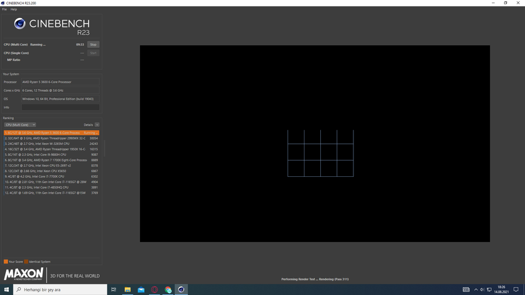
Task: Select the Intel Xeon W-3265M ranking row
Action: pyautogui.click(x=51, y=144)
